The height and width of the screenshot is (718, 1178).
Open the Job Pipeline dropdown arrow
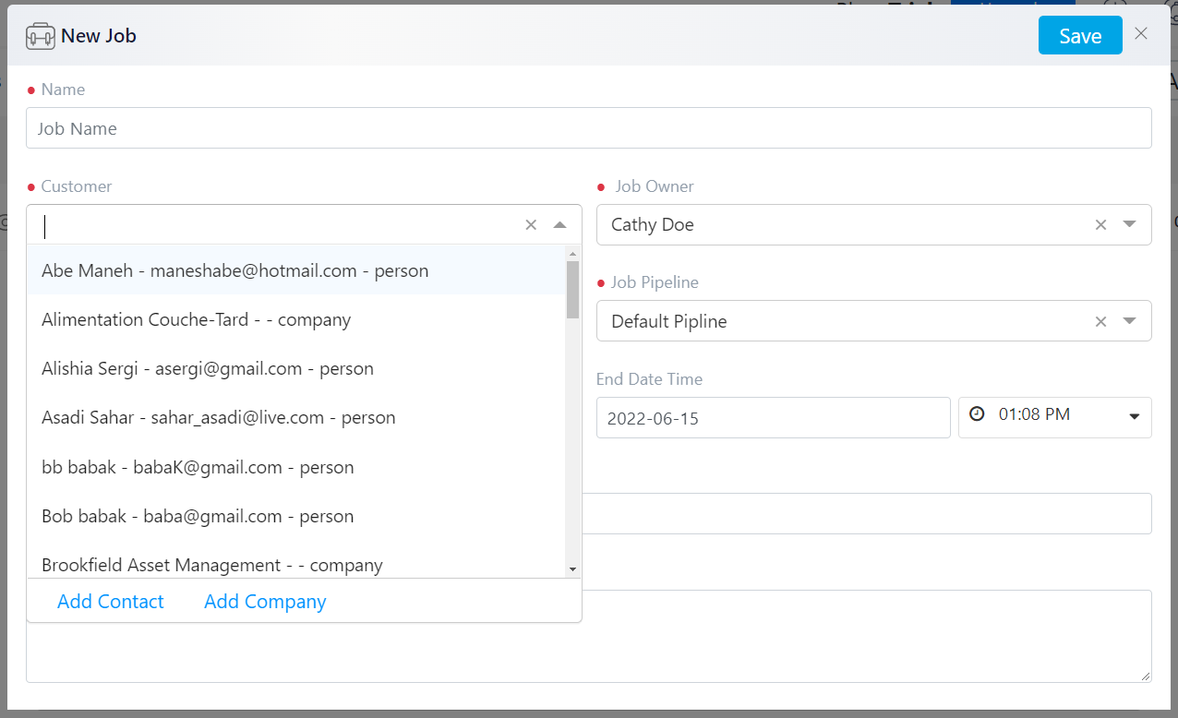[1129, 321]
